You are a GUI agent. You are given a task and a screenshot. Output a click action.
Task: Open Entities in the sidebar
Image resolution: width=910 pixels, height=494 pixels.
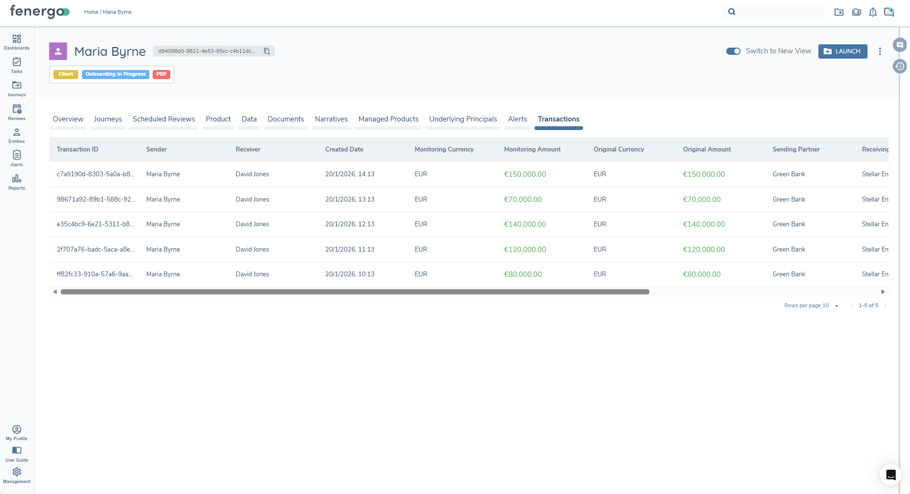(x=17, y=135)
